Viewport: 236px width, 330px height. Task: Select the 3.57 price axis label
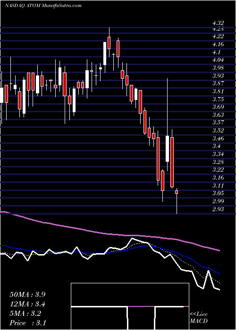(218, 123)
